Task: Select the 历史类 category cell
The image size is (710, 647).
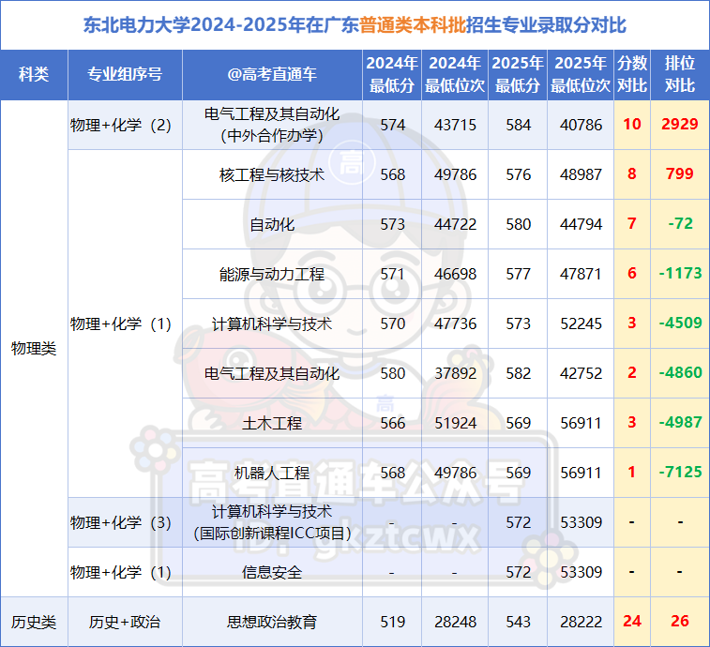Action: pyautogui.click(x=34, y=622)
